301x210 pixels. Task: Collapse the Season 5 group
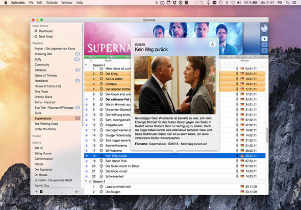tap(86, 65)
